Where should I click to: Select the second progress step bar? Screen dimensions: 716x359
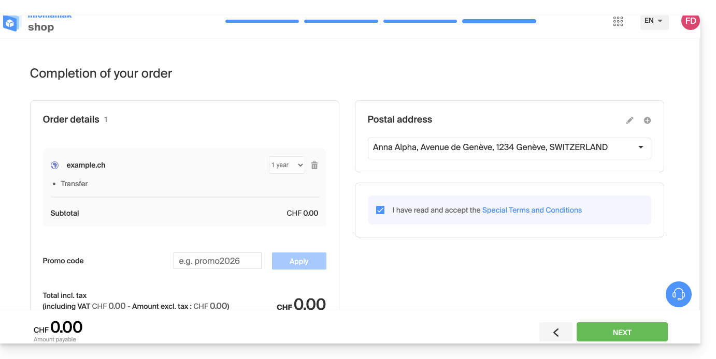[x=341, y=21]
